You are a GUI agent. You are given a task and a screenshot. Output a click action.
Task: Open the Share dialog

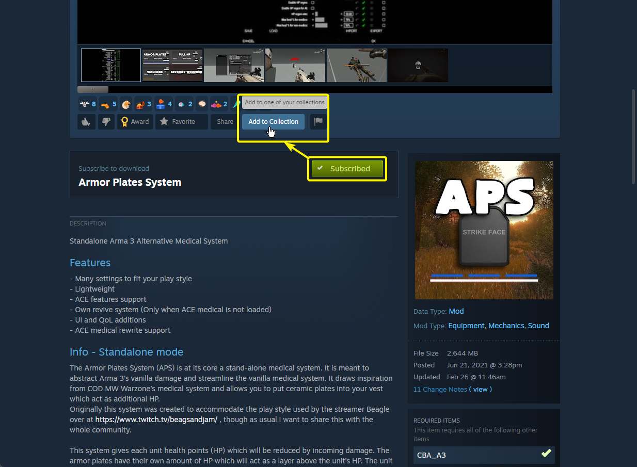225,122
